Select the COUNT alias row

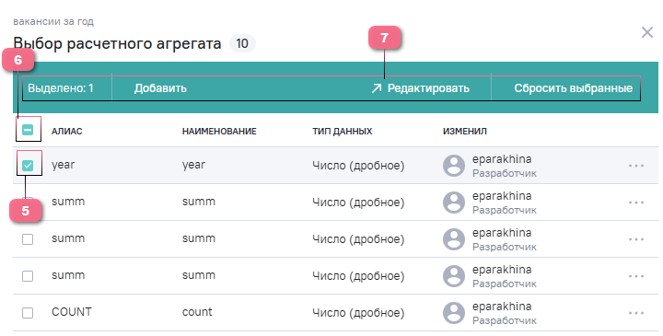(335, 313)
